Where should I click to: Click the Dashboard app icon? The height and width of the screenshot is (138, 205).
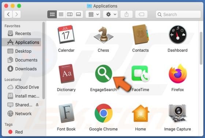tap(178, 34)
